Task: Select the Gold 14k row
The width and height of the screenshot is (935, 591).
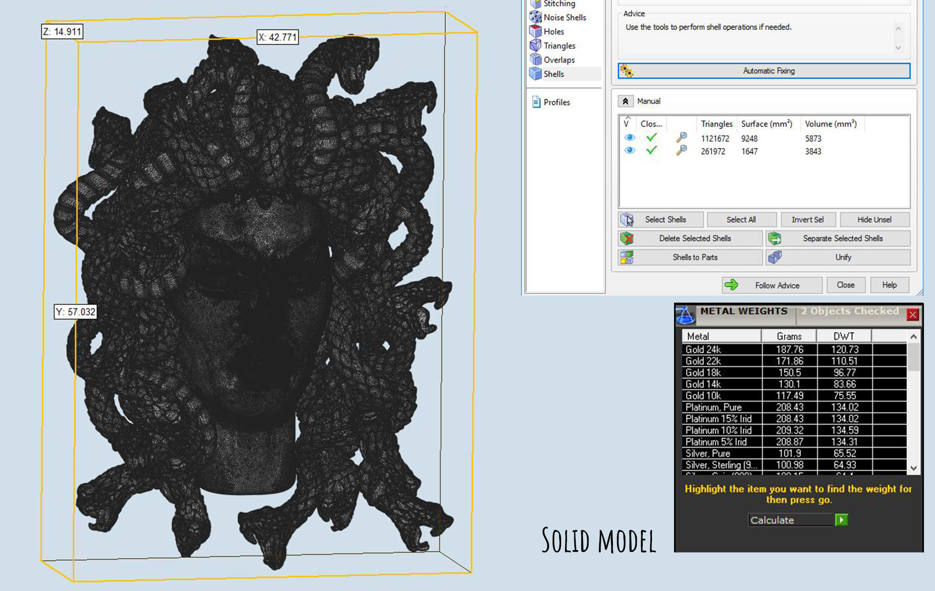Action: click(794, 384)
